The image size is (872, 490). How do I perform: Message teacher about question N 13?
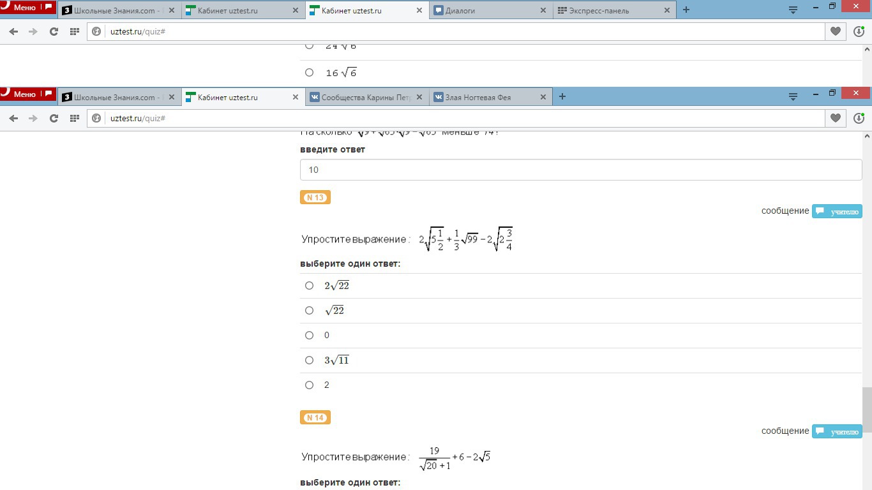(837, 211)
